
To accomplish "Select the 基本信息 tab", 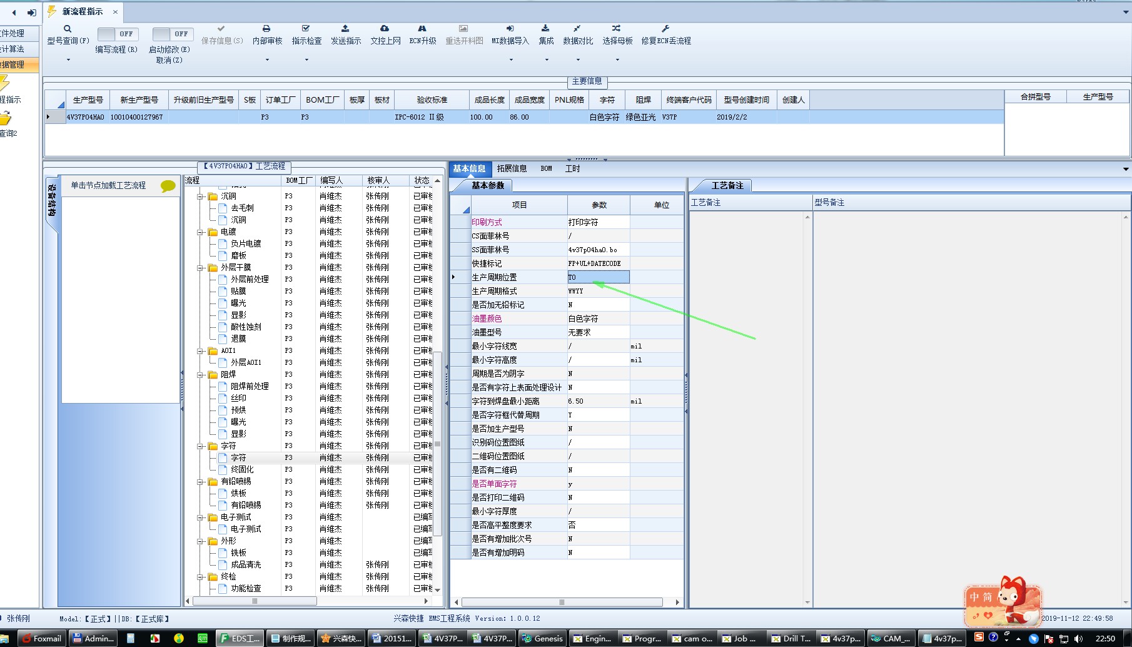I will click(469, 168).
